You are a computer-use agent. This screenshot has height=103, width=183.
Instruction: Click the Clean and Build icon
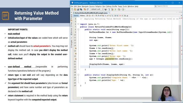pos(112,9)
